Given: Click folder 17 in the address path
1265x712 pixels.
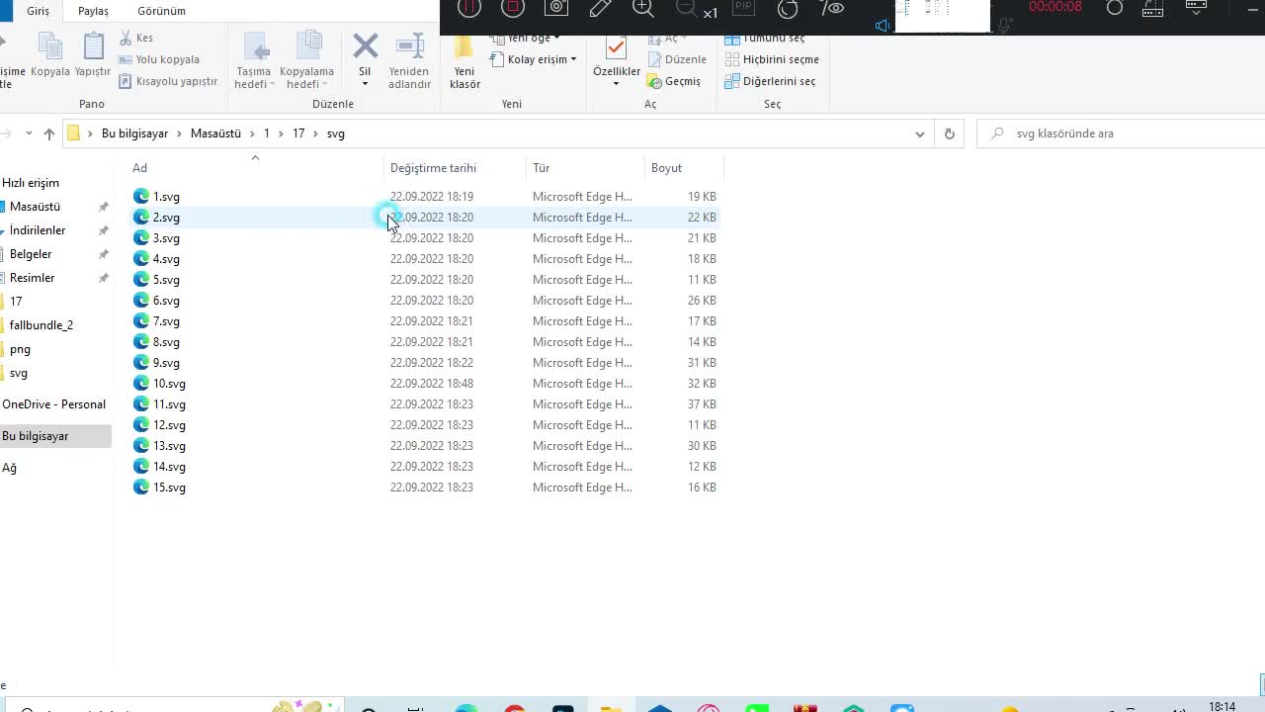Looking at the screenshot, I should [297, 133].
